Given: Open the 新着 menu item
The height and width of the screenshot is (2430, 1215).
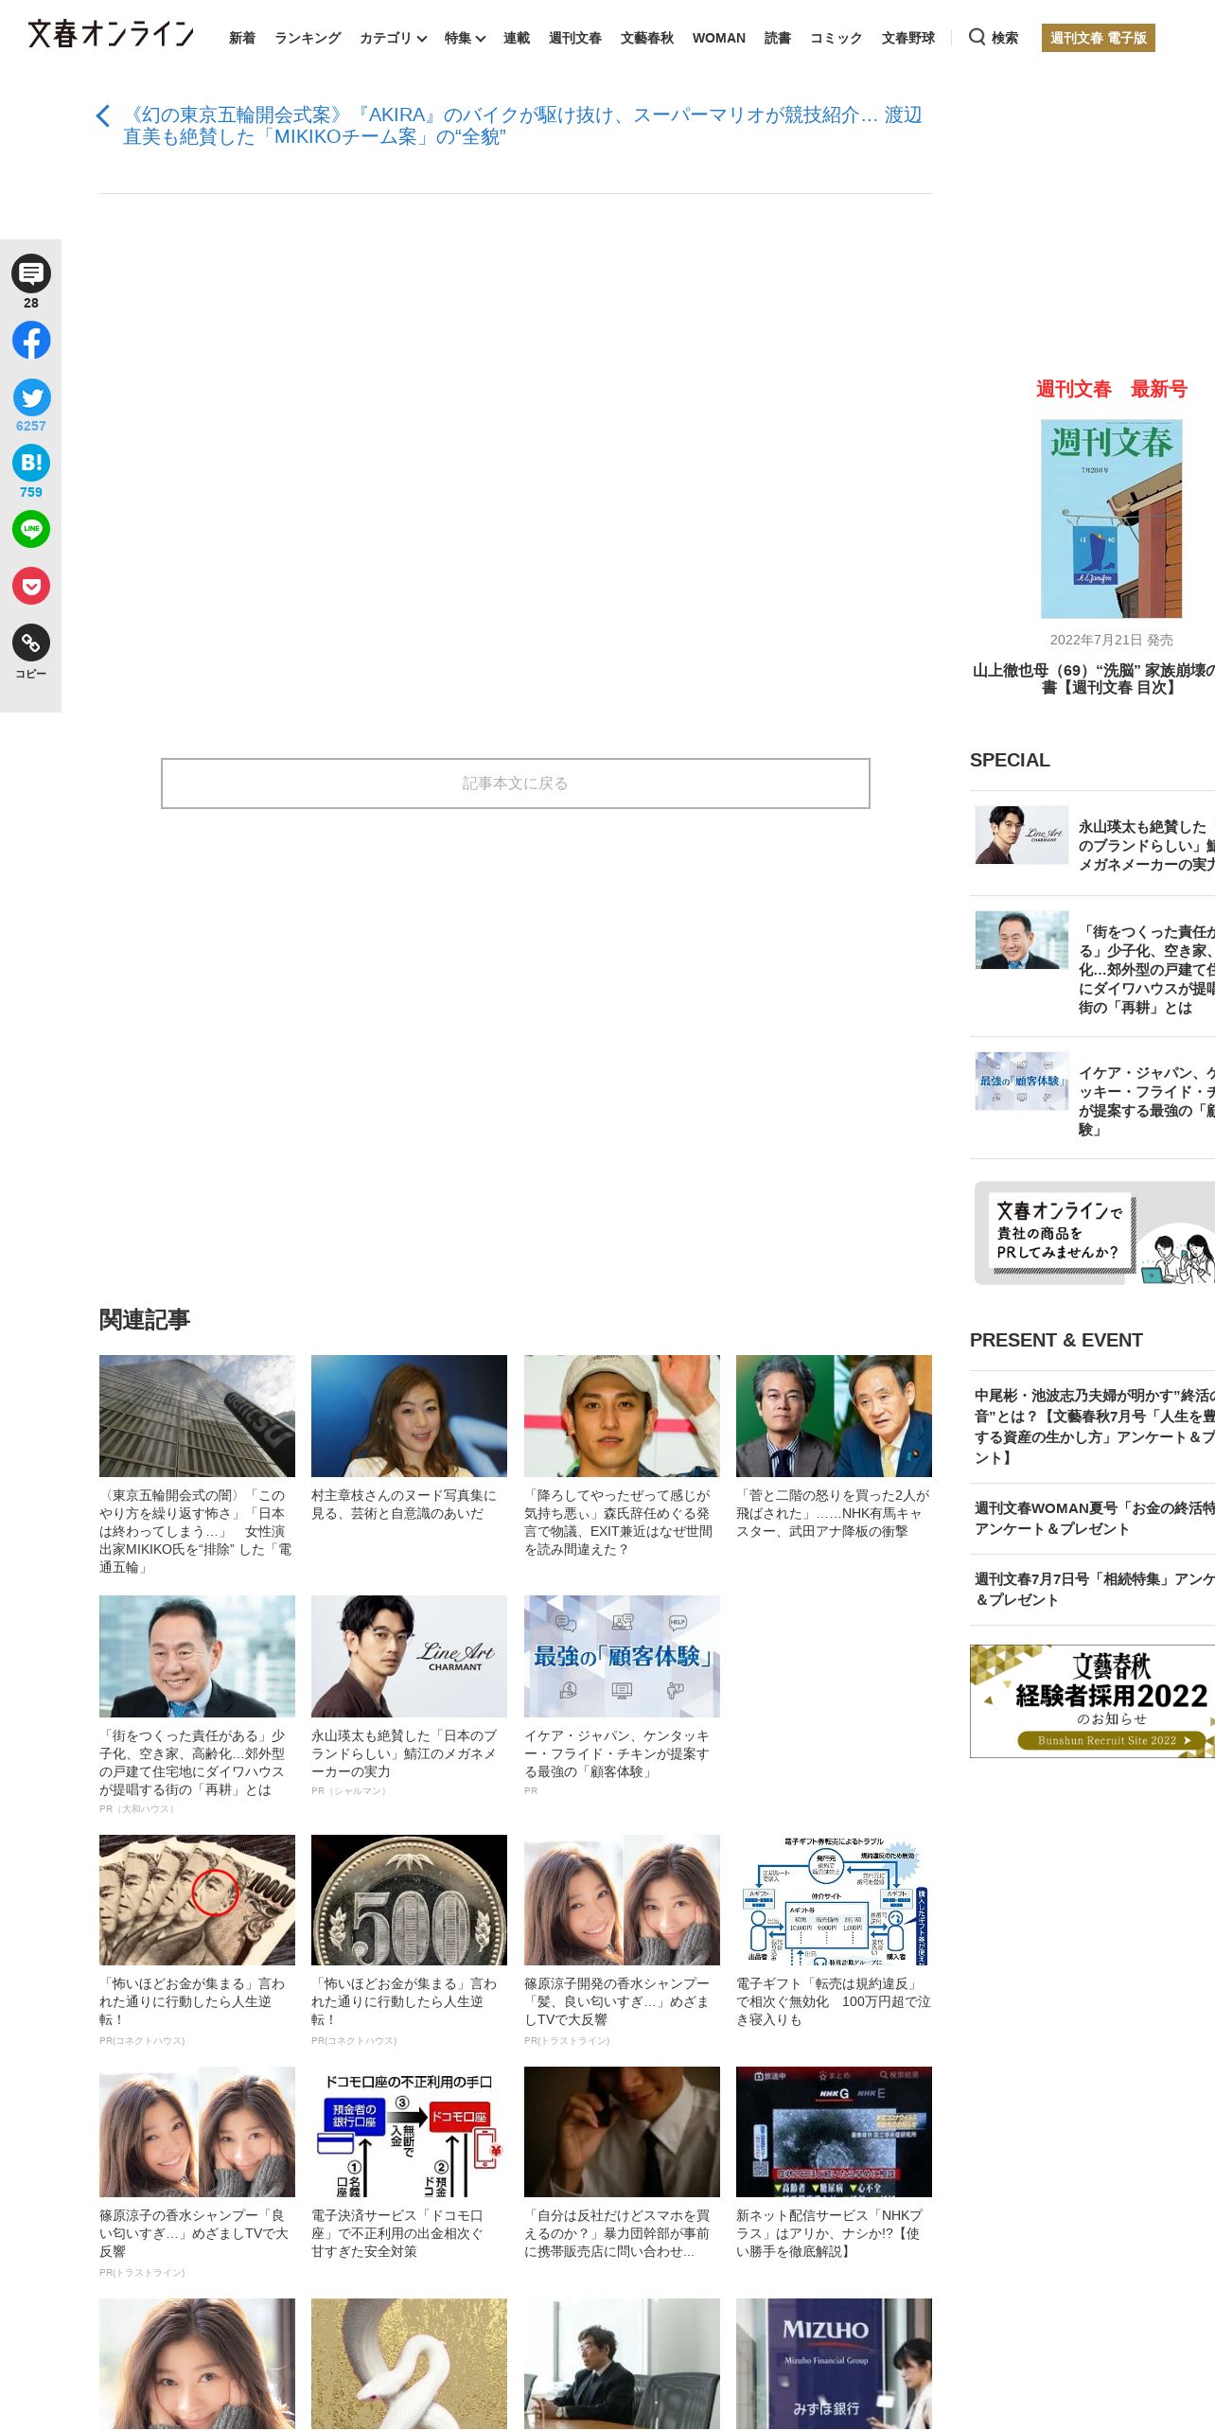Looking at the screenshot, I should tap(242, 38).
